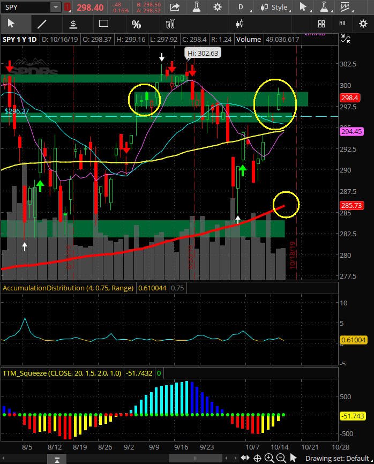Click the chart settings gear button

(218, 7)
